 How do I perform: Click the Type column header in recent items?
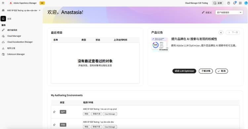tap(84, 40)
